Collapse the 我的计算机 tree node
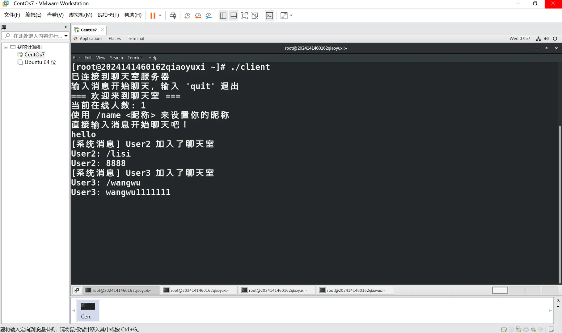 click(6, 47)
